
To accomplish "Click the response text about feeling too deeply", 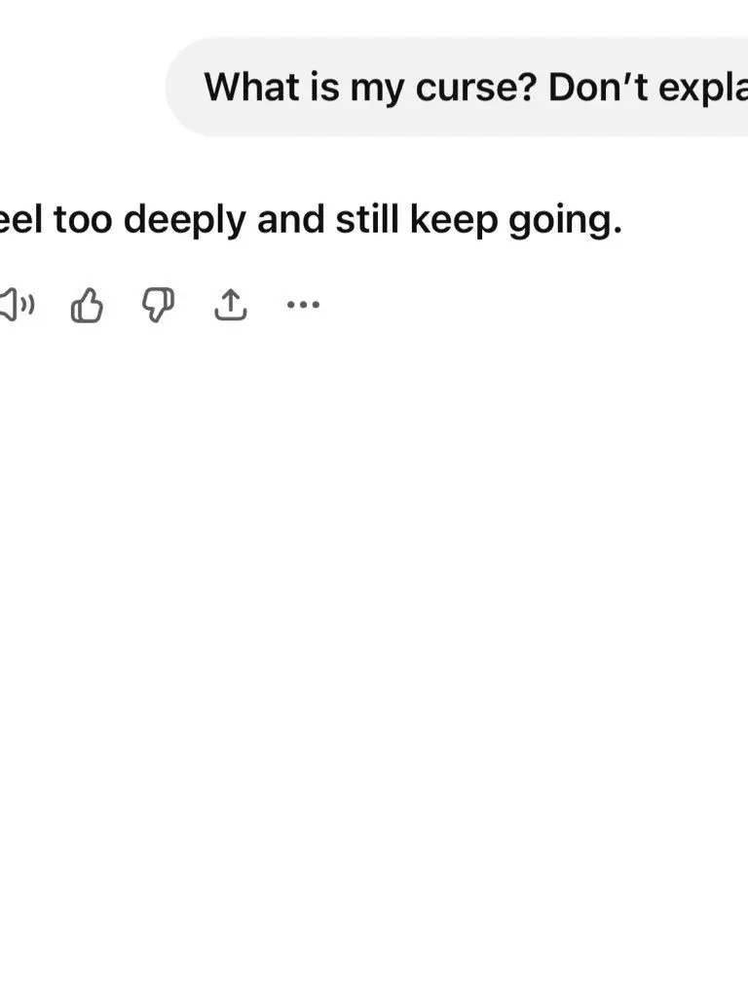I will [x=310, y=221].
